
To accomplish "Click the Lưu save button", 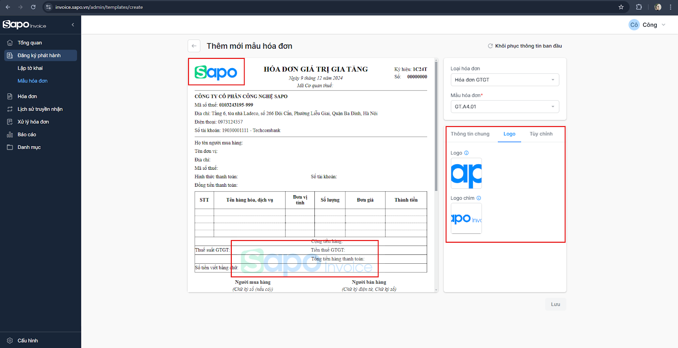I will coord(556,304).
